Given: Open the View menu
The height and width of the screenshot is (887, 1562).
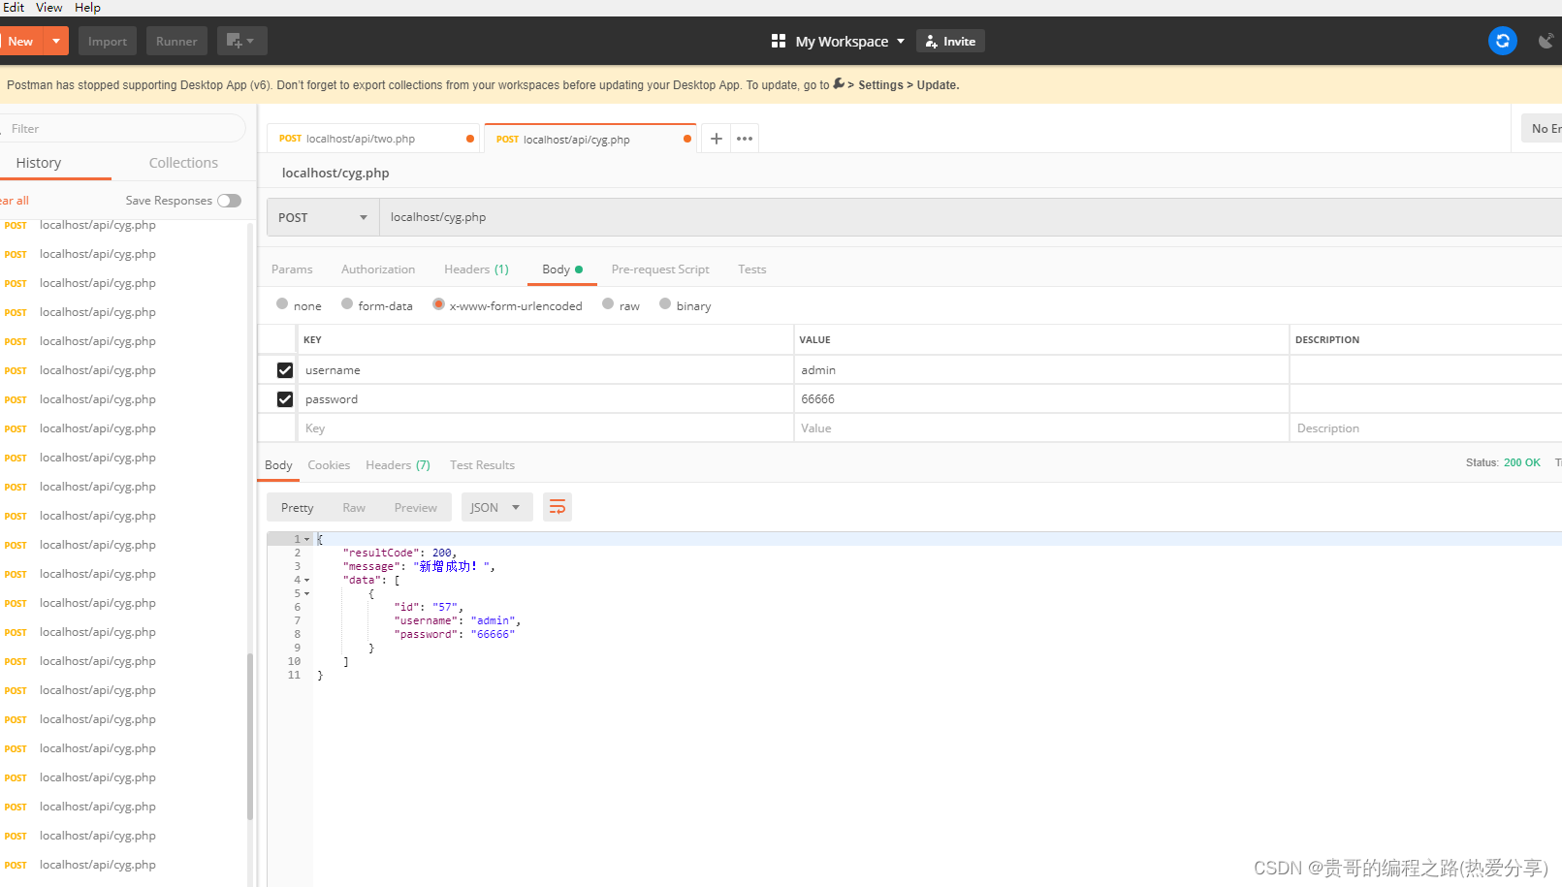Looking at the screenshot, I should [x=49, y=7].
